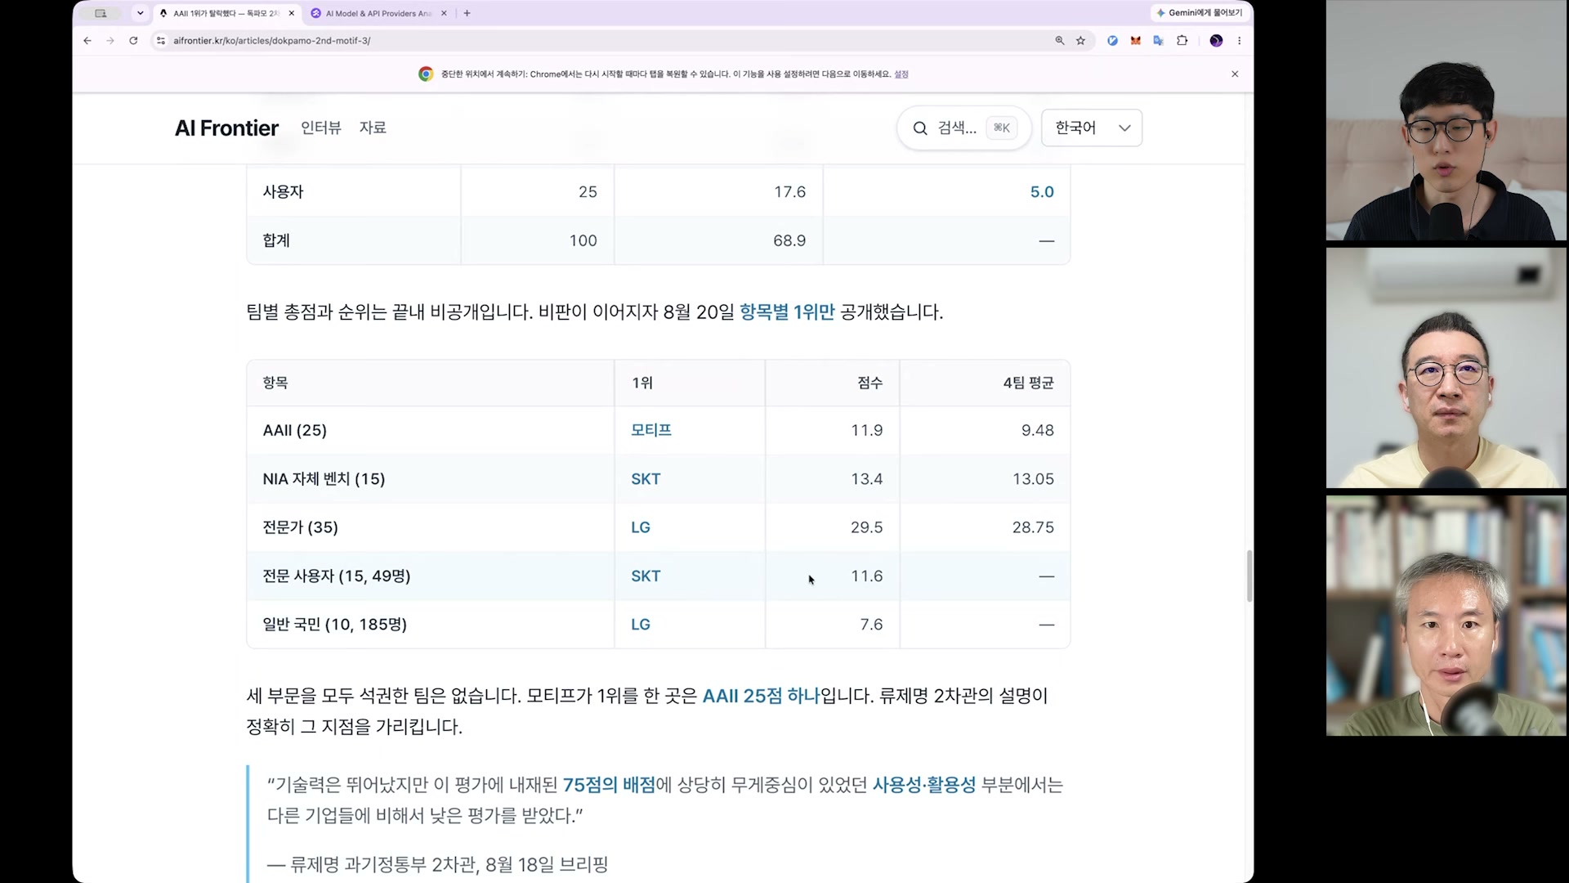Dismiss the Chrome restore notification bar

coord(1235,74)
